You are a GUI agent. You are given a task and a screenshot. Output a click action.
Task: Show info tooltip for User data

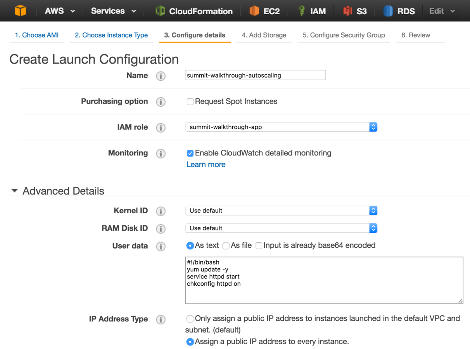click(161, 246)
